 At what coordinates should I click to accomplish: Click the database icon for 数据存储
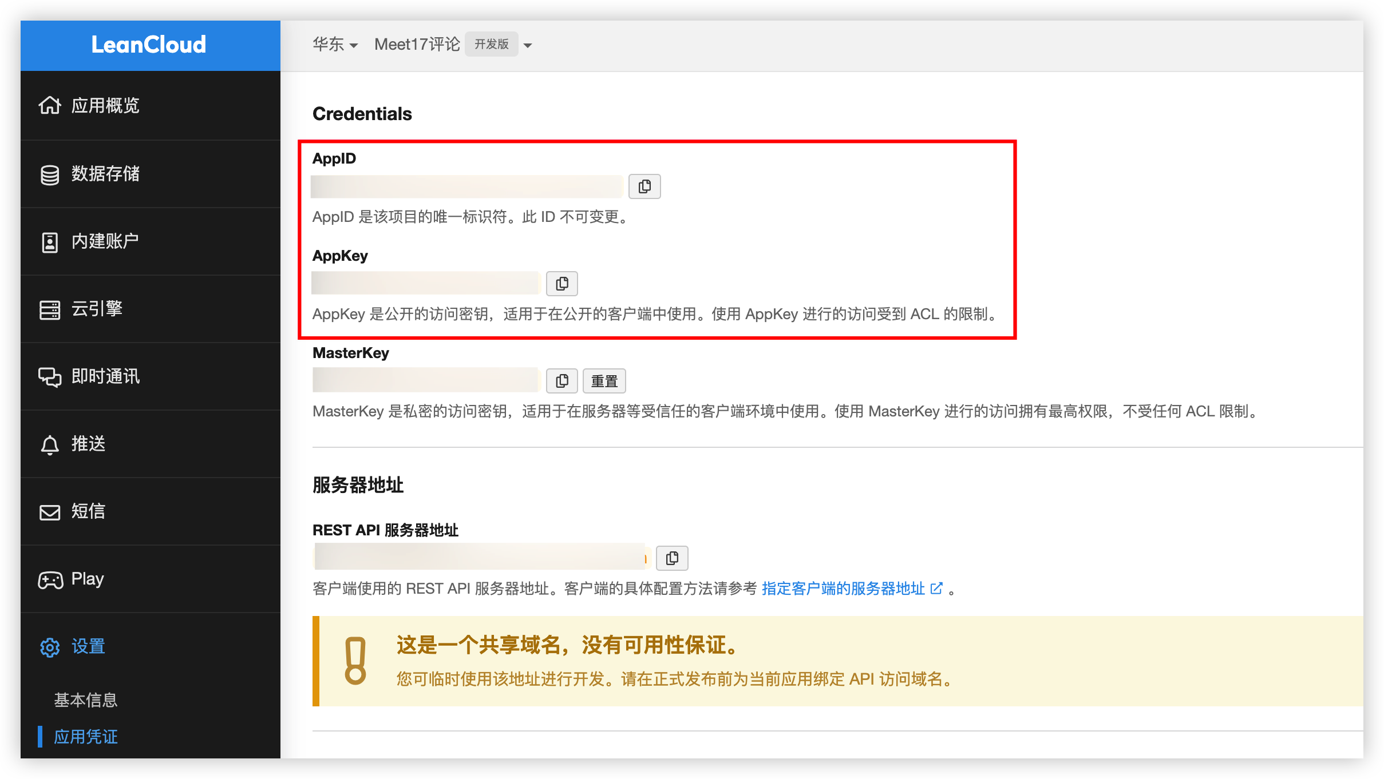pyautogui.click(x=50, y=174)
